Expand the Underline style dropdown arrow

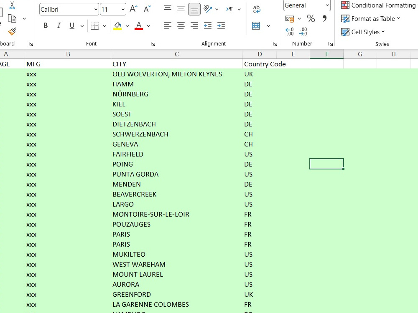coord(82,26)
